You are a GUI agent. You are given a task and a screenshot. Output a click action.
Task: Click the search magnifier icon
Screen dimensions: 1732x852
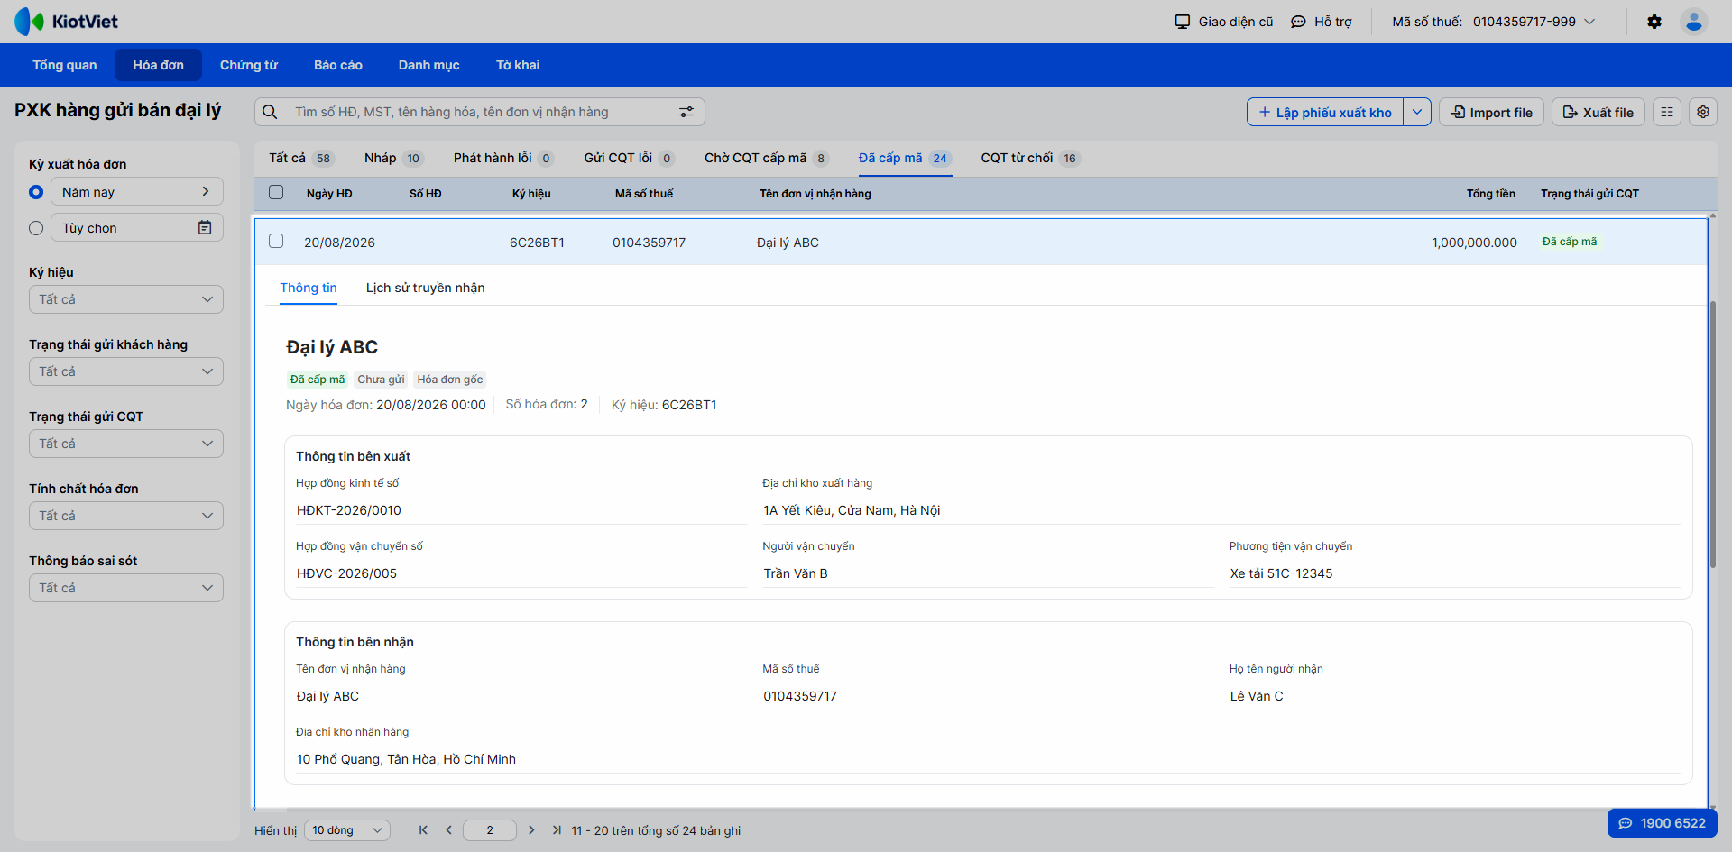270,112
